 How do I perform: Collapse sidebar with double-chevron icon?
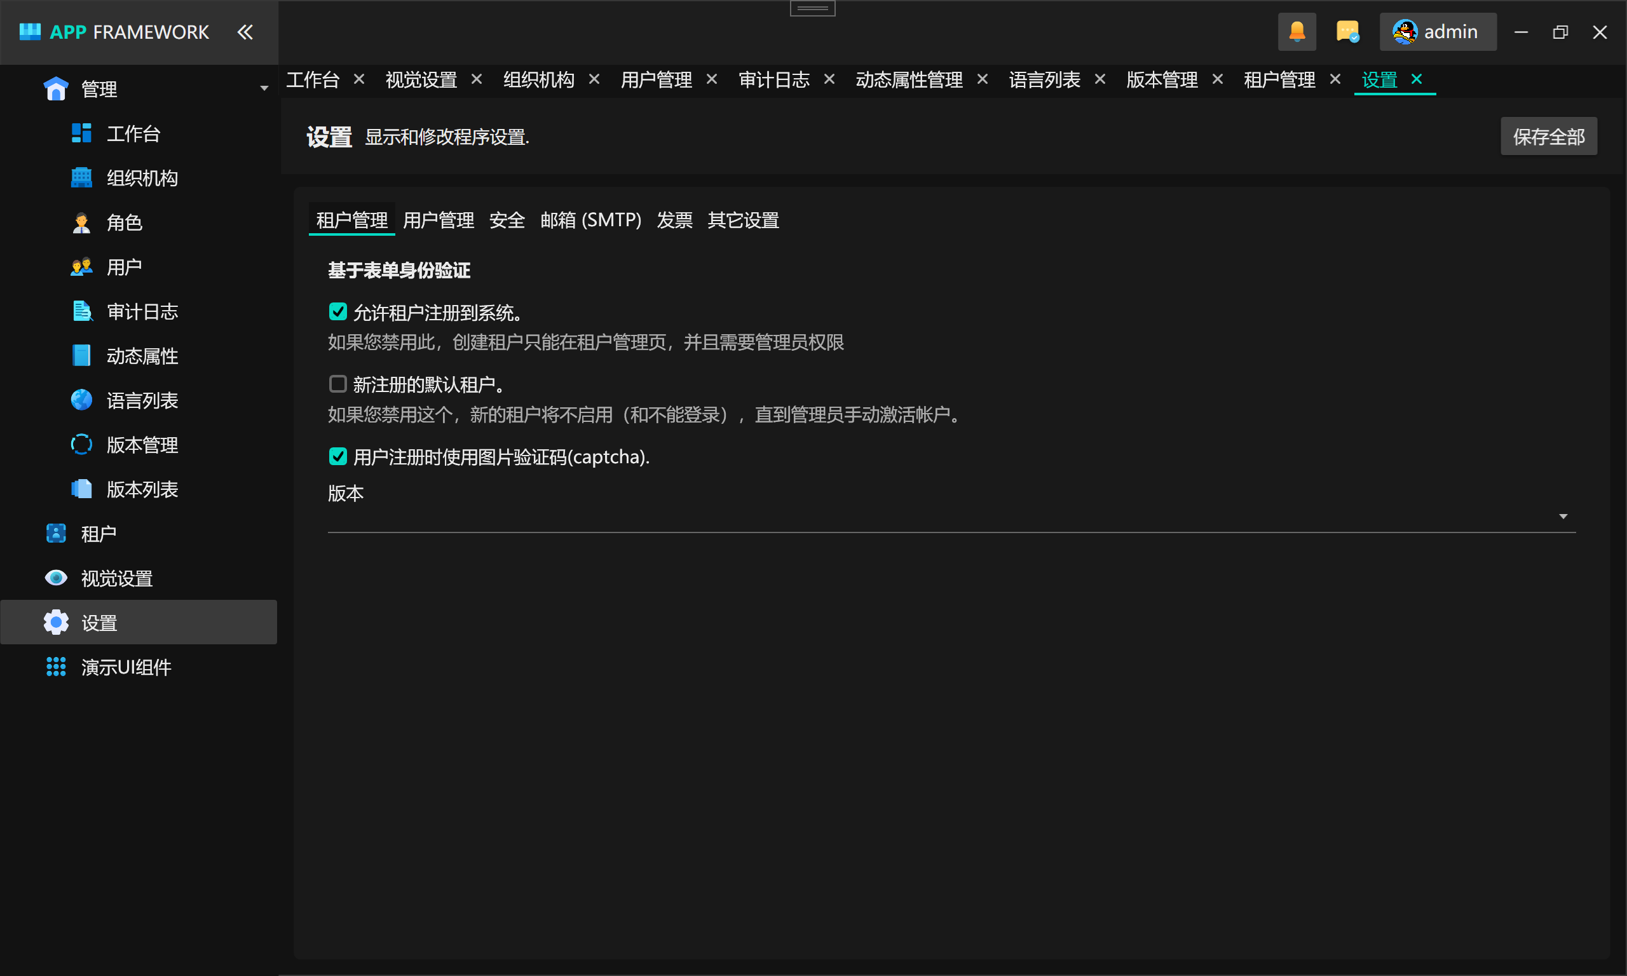tap(245, 32)
